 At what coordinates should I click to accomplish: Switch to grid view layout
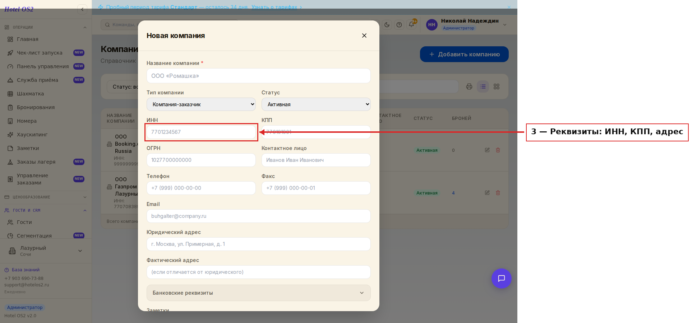point(497,86)
